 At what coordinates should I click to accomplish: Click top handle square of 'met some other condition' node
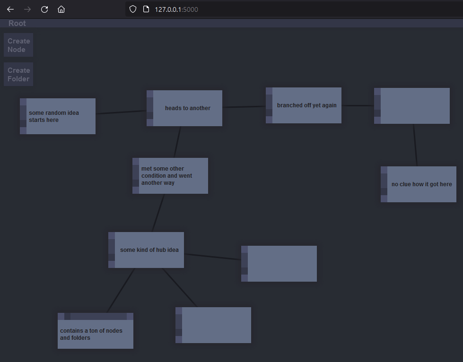[136, 161]
